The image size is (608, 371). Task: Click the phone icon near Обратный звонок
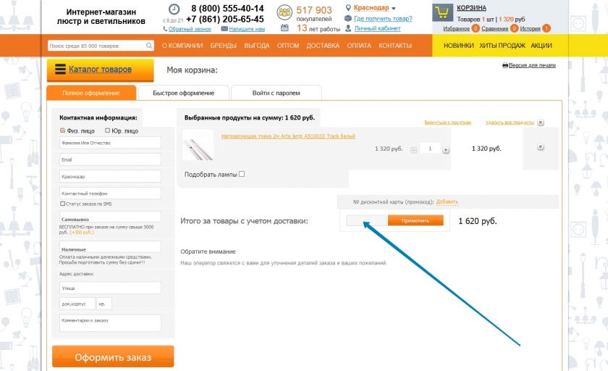[165, 29]
